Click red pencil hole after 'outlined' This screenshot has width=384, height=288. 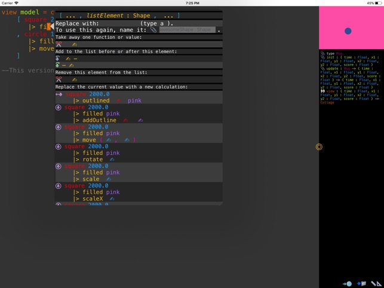[119, 100]
